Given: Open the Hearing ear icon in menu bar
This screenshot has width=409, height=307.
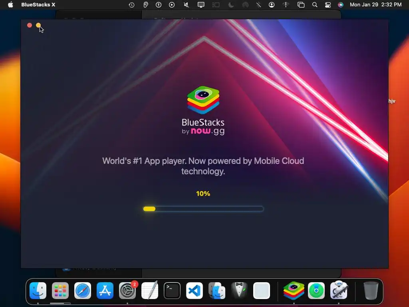Looking at the screenshot, I should pyautogui.click(x=145, y=5).
